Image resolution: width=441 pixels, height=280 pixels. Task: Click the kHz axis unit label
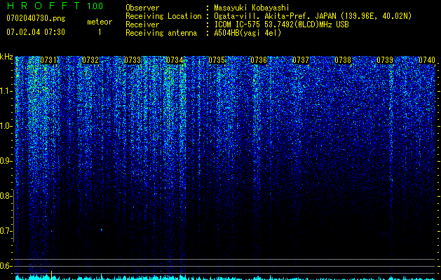(6, 57)
